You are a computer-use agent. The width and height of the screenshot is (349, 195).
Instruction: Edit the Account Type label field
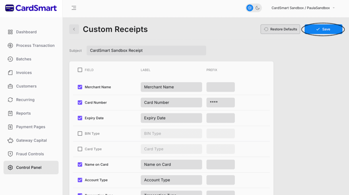tap(171, 180)
